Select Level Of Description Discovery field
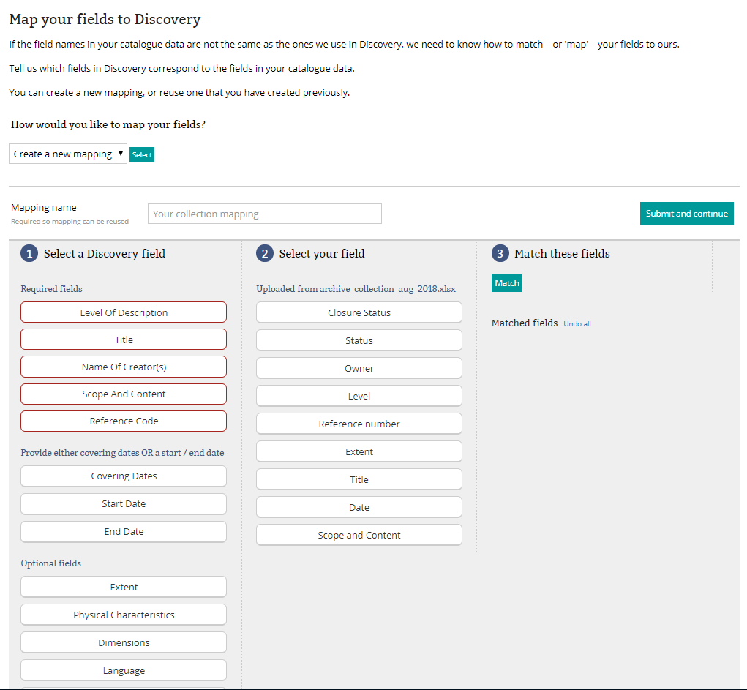This screenshot has height=690, width=747. [124, 312]
